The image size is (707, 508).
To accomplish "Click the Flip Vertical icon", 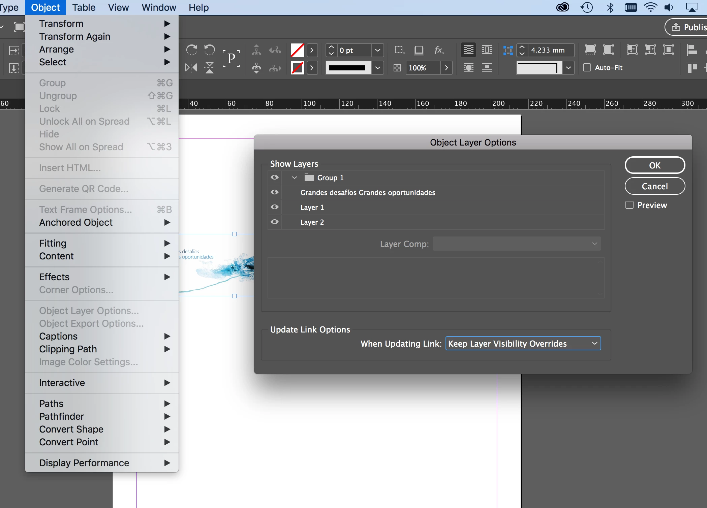I will tap(210, 68).
